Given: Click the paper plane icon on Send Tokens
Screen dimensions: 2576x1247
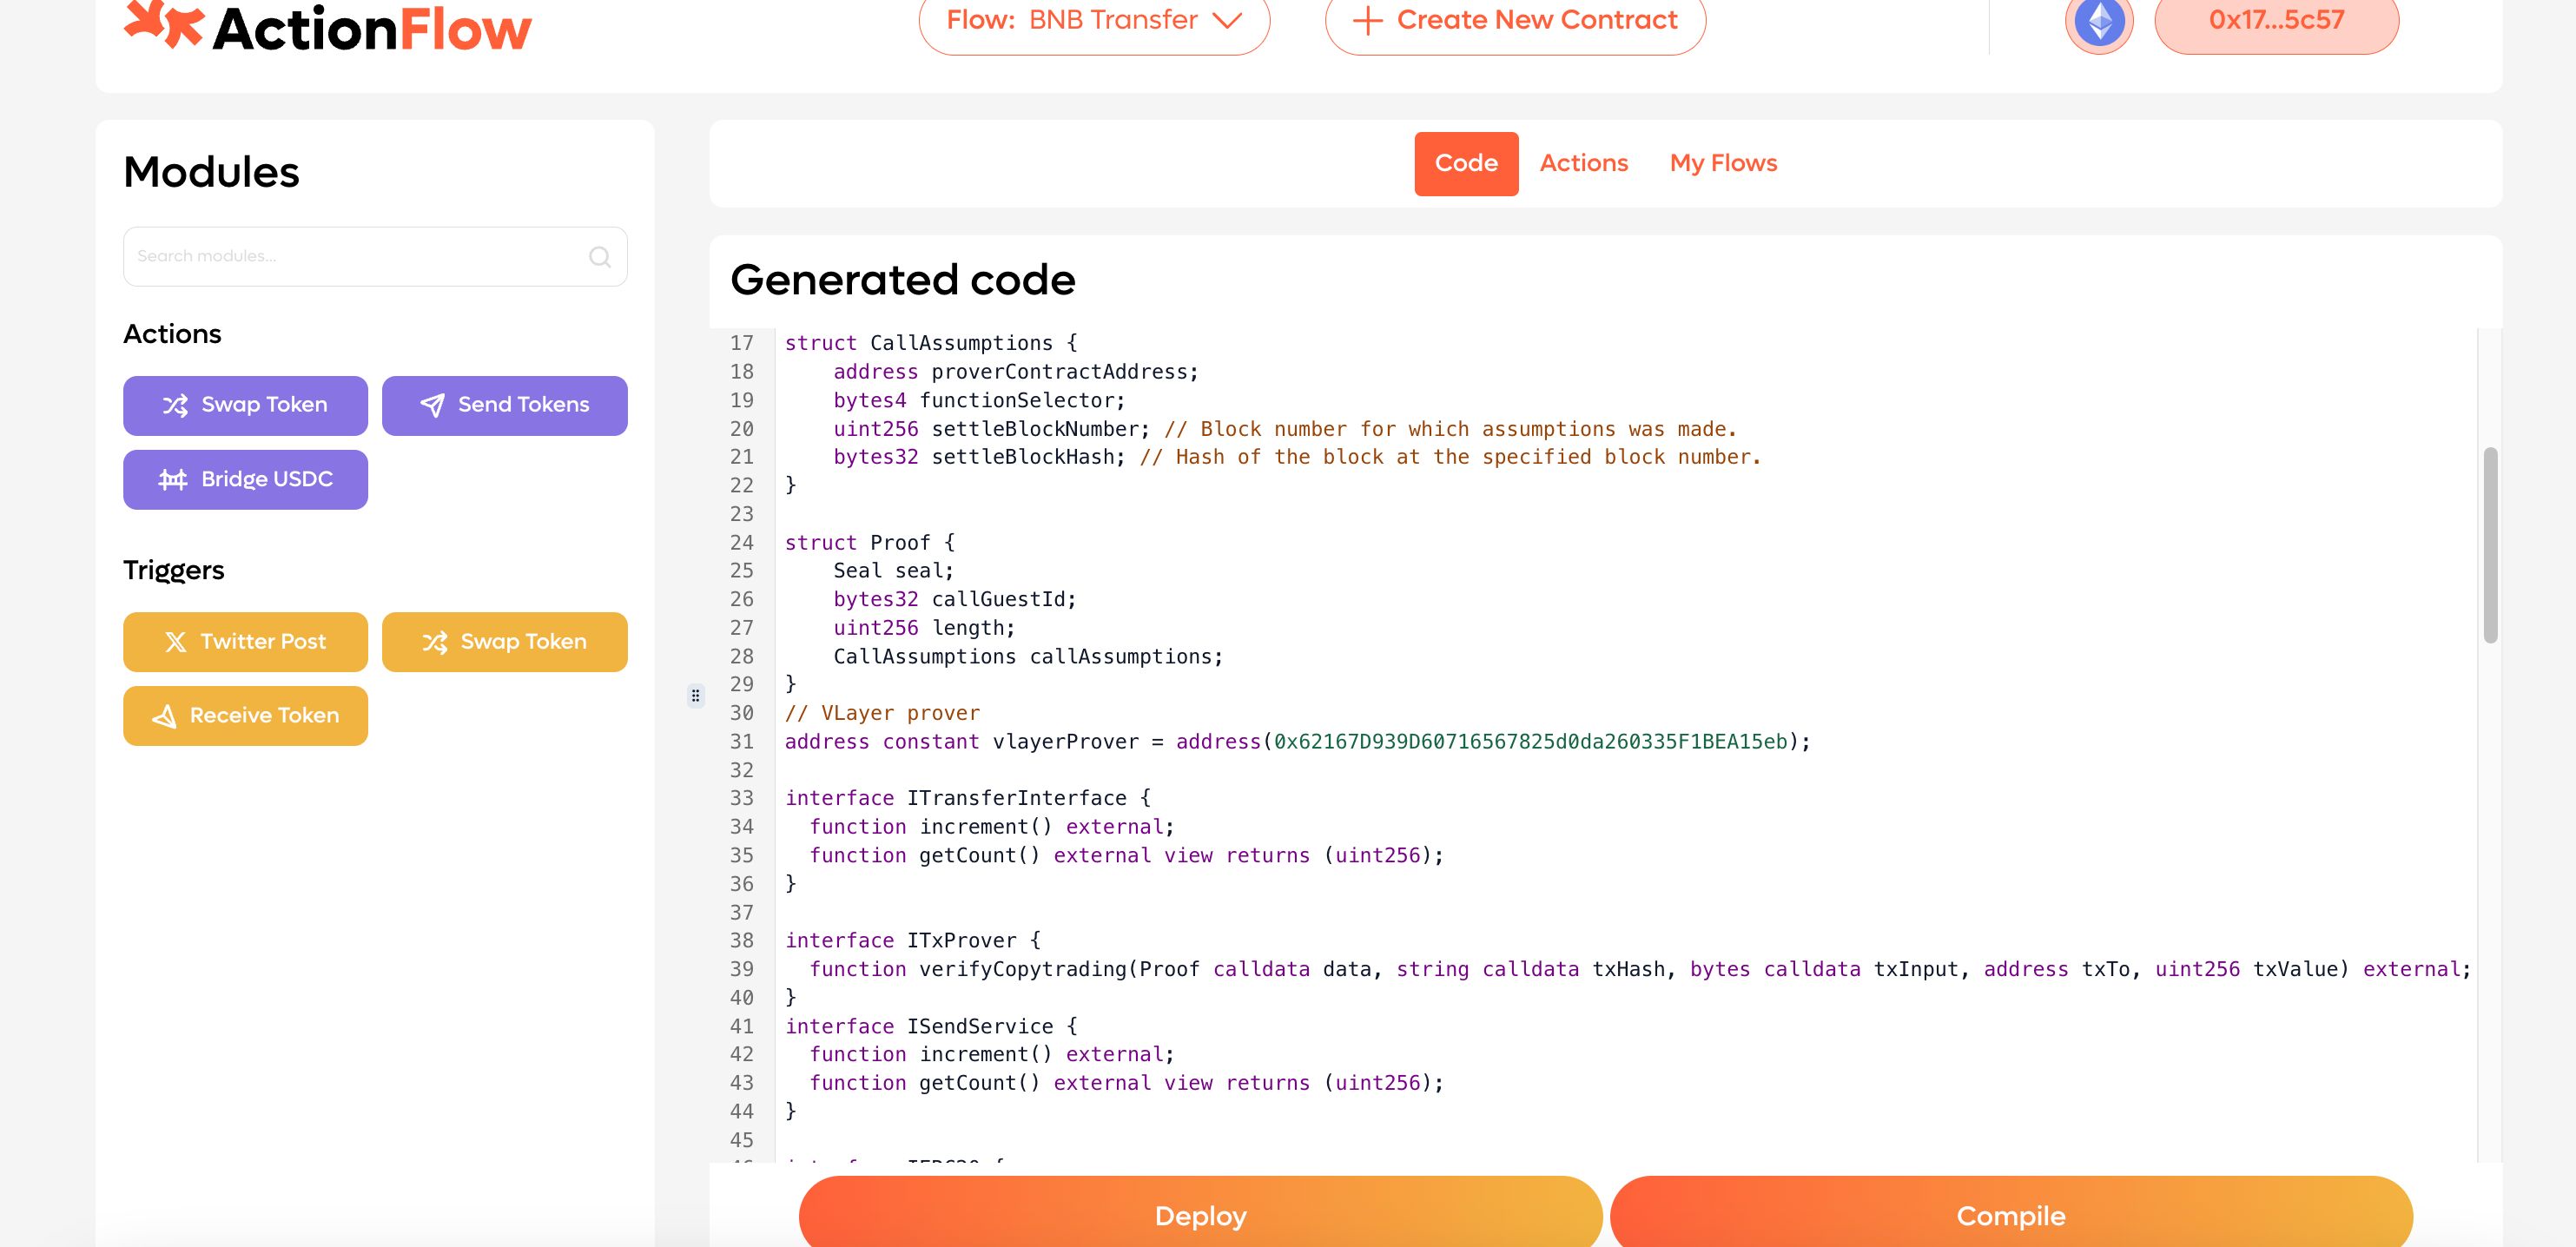Looking at the screenshot, I should [432, 405].
